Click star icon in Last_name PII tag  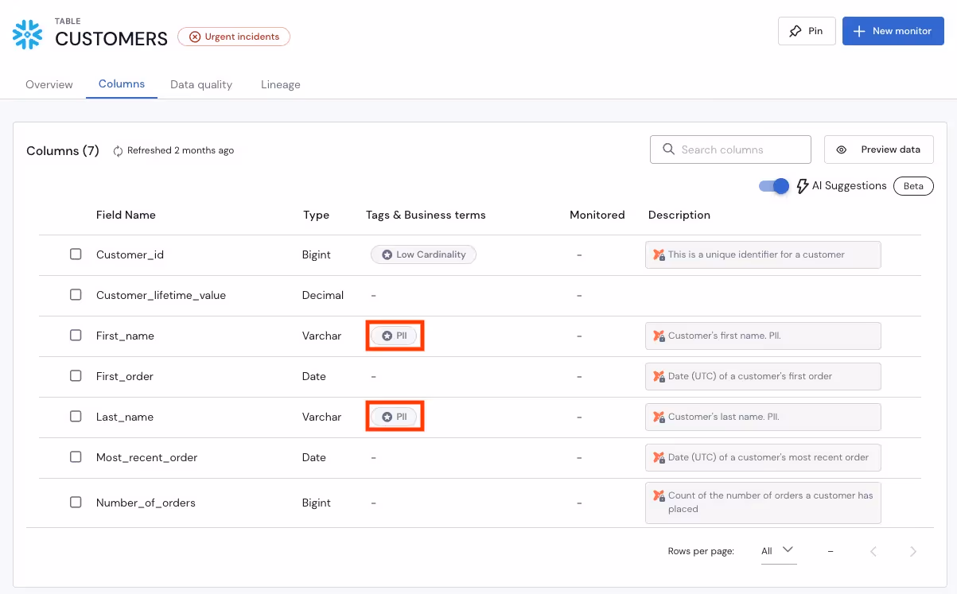click(x=387, y=417)
